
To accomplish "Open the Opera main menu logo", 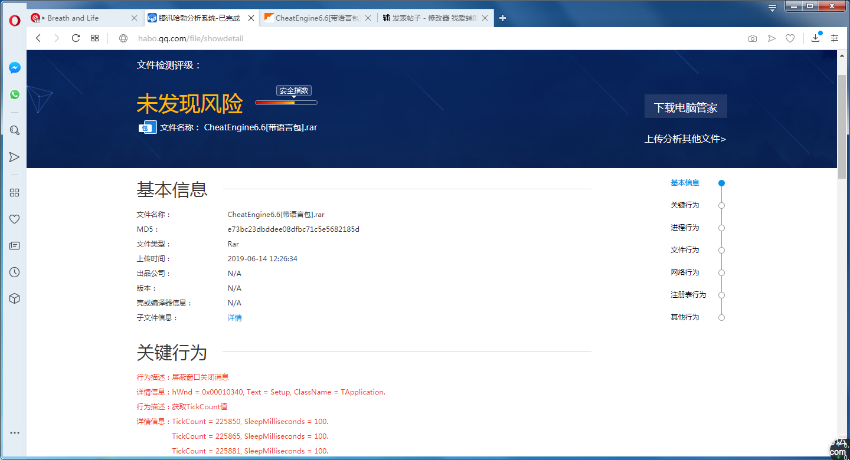I will (15, 20).
